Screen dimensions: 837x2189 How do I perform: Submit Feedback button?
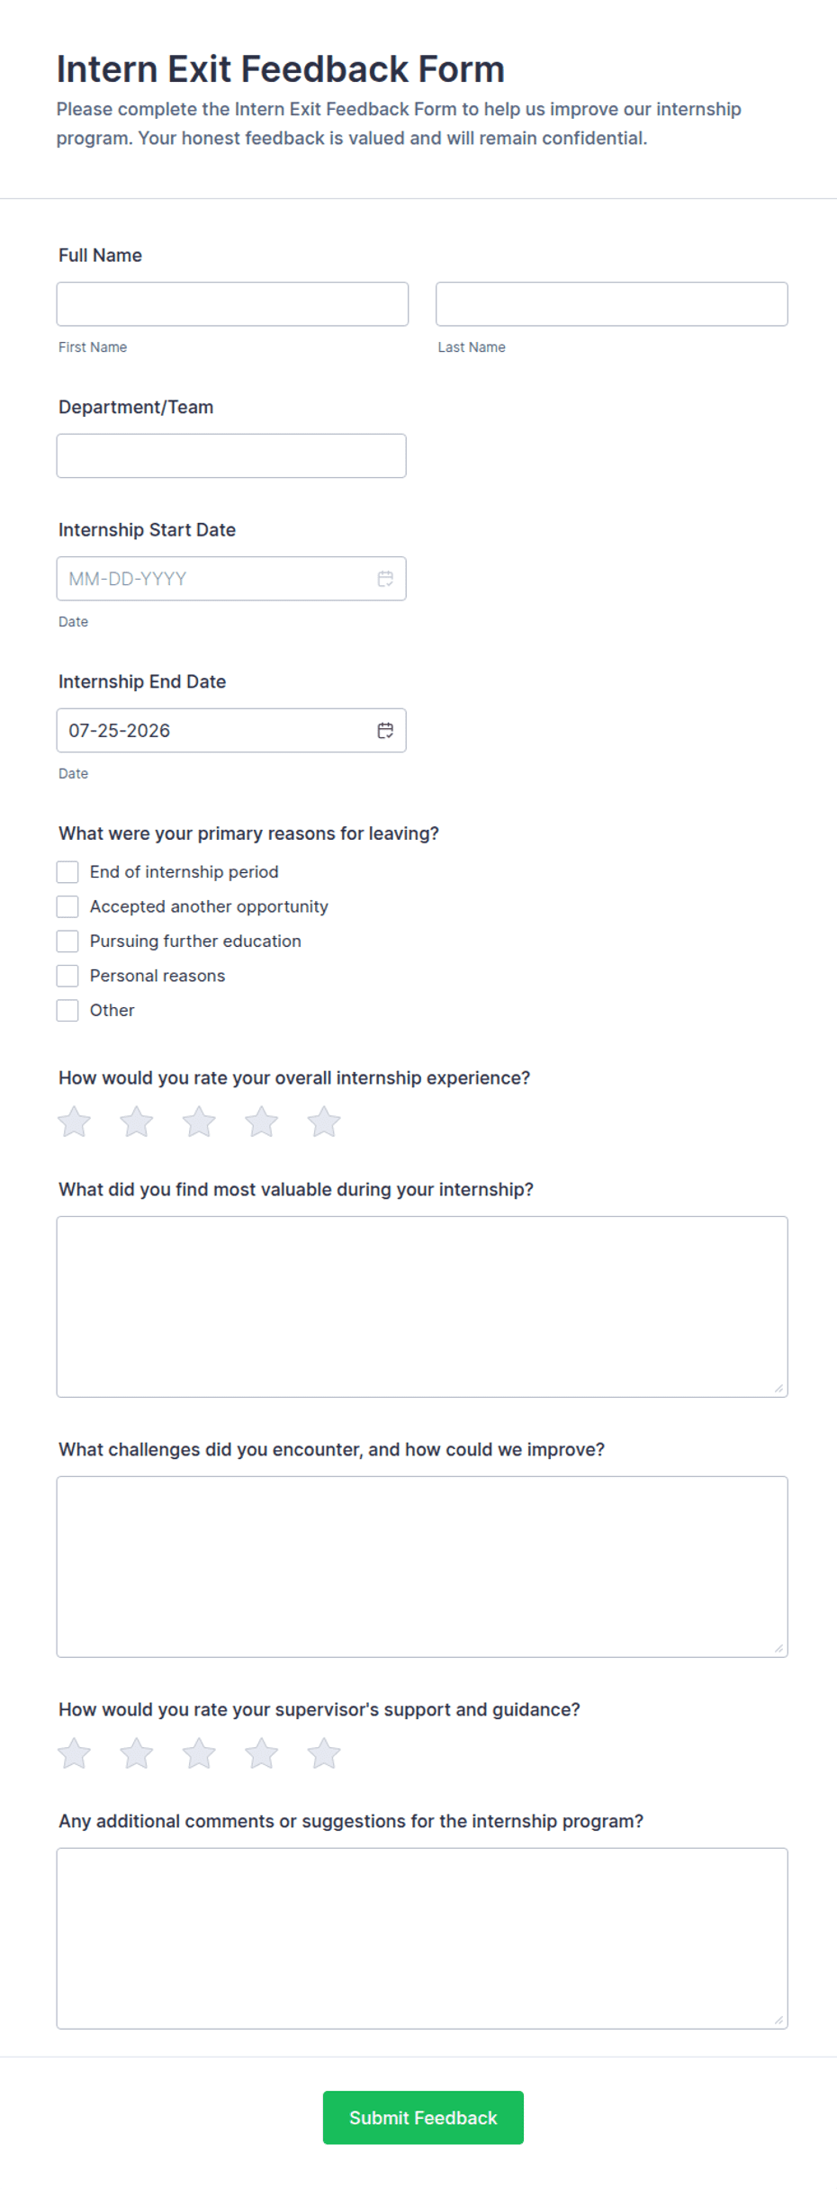(423, 2118)
